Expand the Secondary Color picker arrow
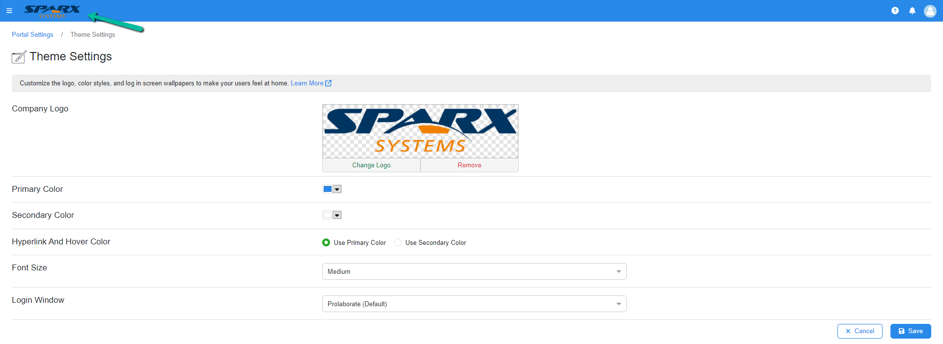The width and height of the screenshot is (943, 344). click(x=337, y=215)
